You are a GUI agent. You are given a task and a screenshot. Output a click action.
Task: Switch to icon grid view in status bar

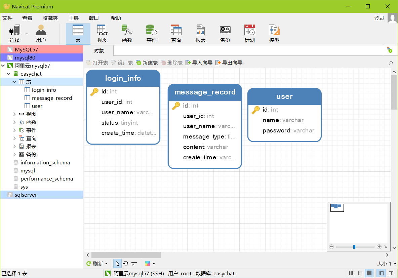(x=351, y=273)
